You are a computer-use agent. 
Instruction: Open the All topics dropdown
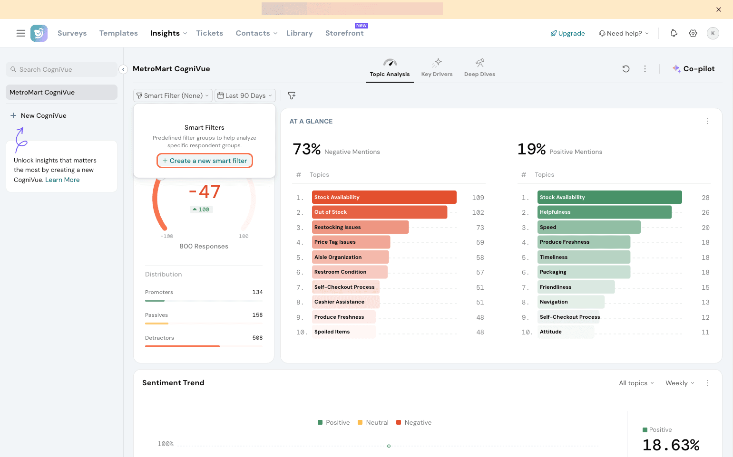point(636,383)
